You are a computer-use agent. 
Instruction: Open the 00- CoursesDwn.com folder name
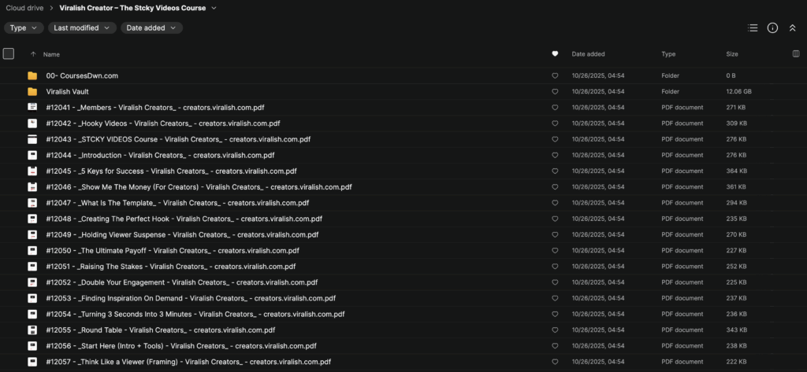point(82,76)
